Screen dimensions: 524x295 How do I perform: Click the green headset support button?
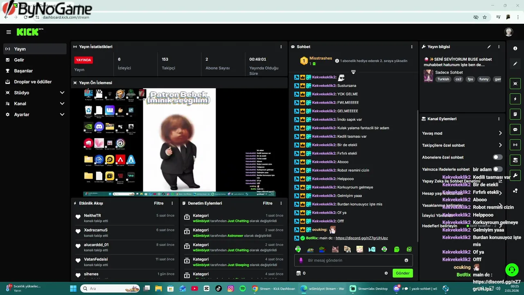(x=512, y=270)
